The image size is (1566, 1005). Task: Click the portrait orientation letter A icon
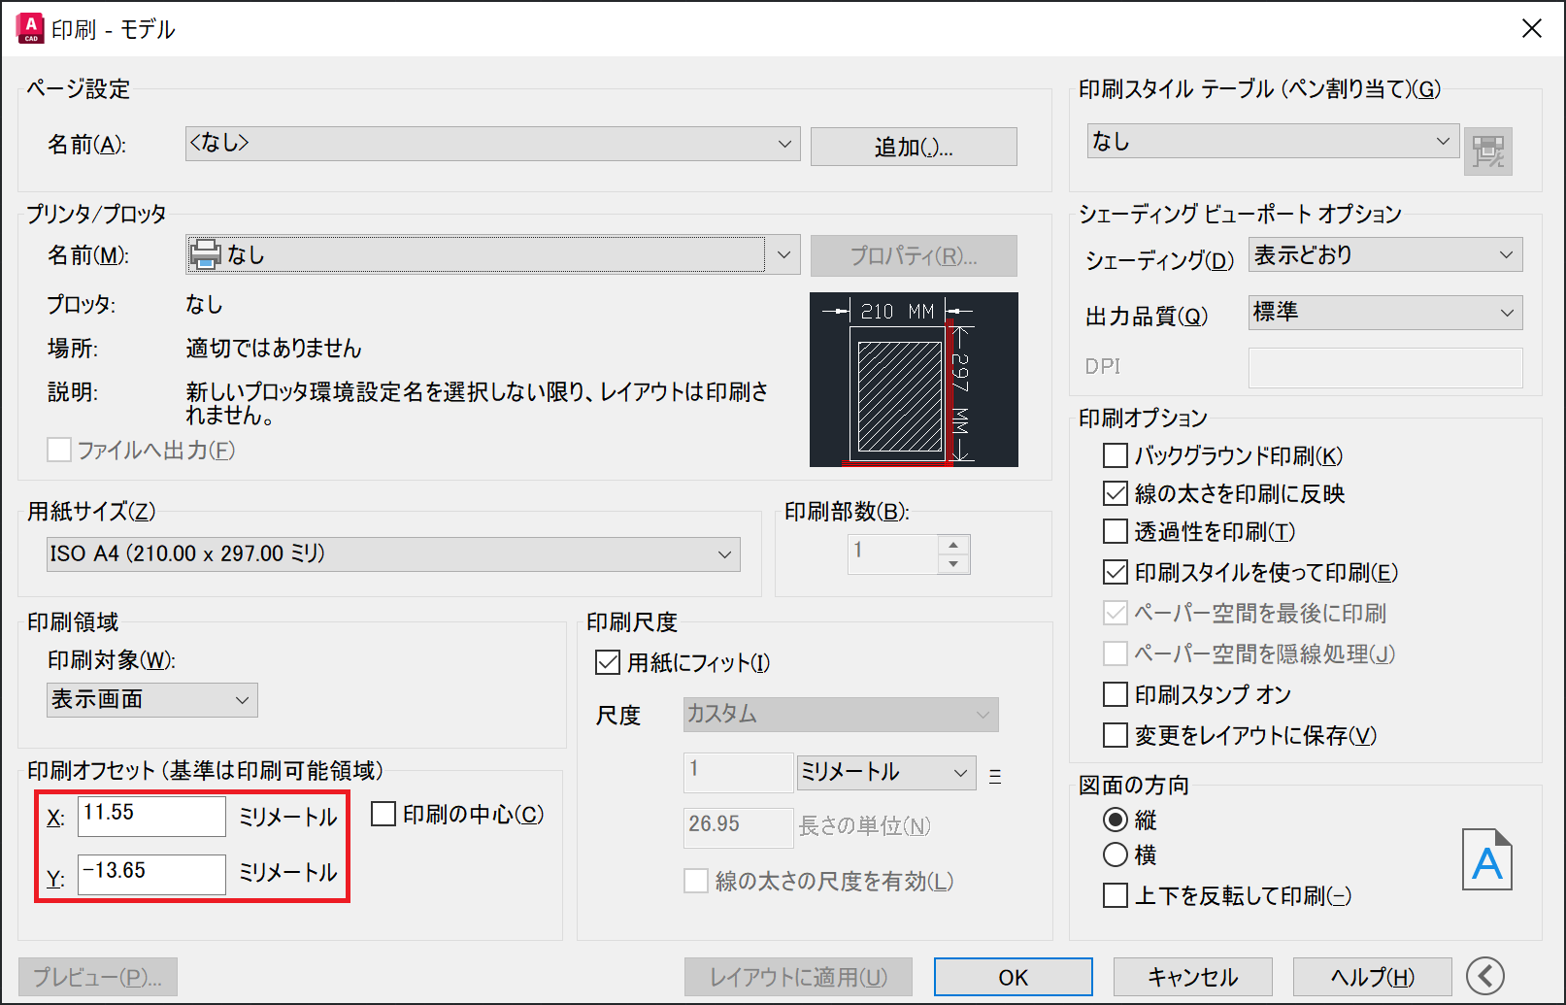pyautogui.click(x=1487, y=858)
